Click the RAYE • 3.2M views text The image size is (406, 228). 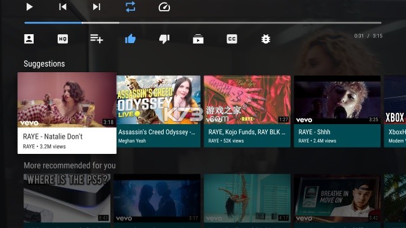coord(44,146)
